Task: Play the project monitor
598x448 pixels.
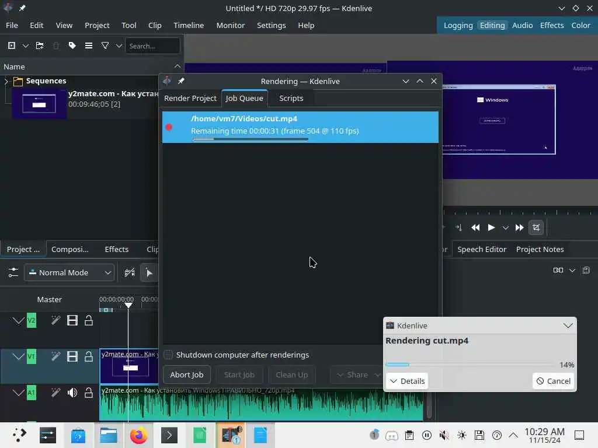Action: coord(491,228)
